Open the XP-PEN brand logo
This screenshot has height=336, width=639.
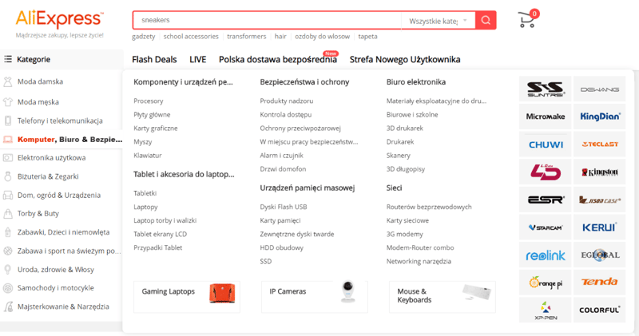[546, 310]
